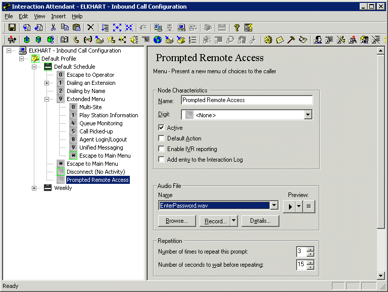Expand the Weekly schedule tree node
This screenshot has width=388, height=292.
[x=34, y=188]
